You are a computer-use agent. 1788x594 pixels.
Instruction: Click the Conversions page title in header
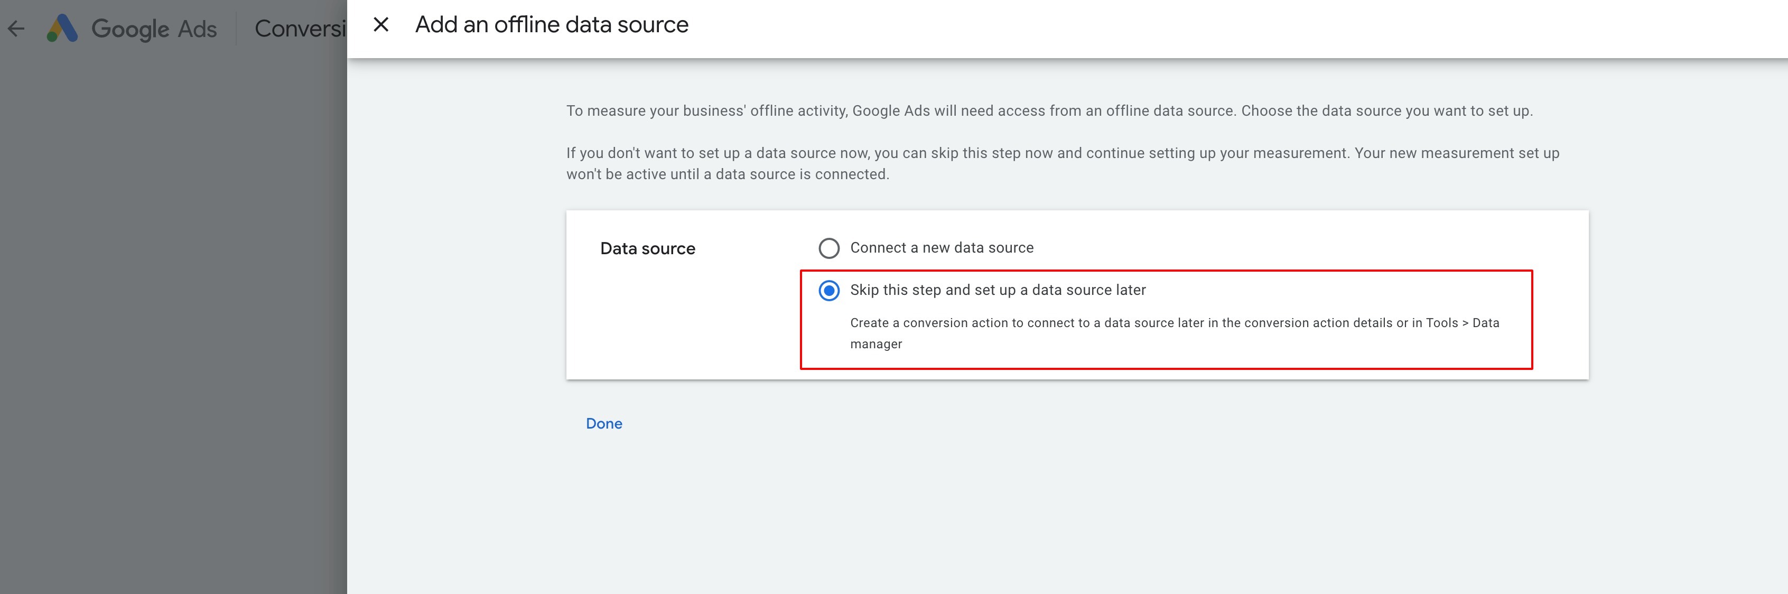click(300, 29)
